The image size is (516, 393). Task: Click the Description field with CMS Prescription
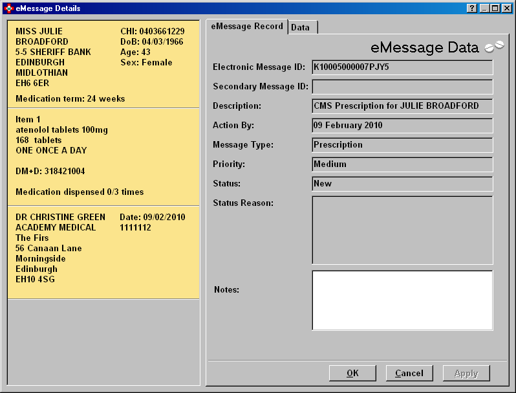(402, 106)
